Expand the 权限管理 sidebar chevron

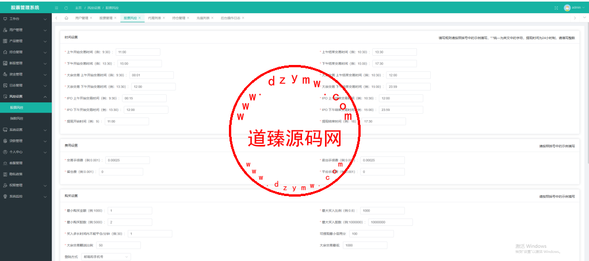point(45,186)
